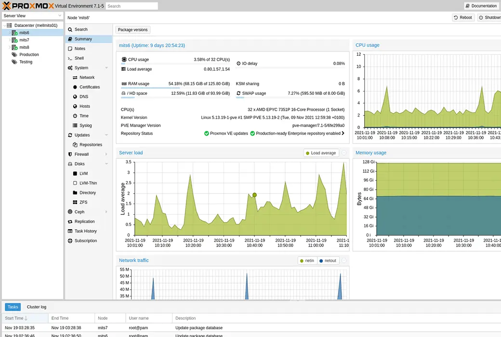The width and height of the screenshot is (501, 337).
Task: Click the Replication retweet icon
Action: point(70,221)
